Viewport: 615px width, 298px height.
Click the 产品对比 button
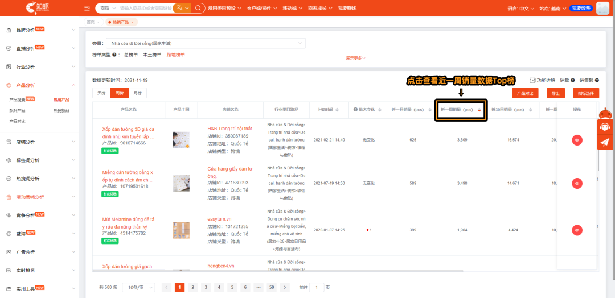(525, 93)
